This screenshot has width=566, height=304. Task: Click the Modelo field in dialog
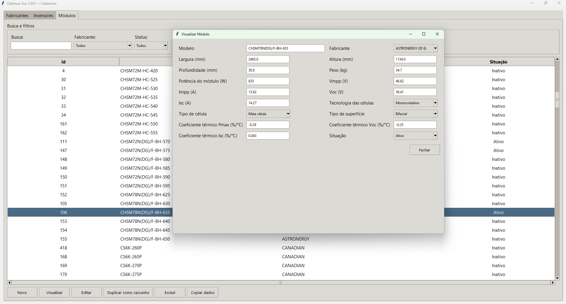tap(286, 48)
